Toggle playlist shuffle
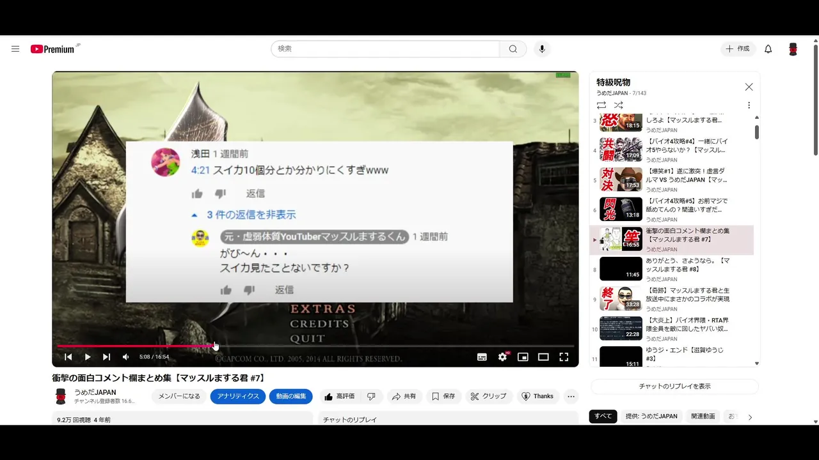Viewport: 819px width, 460px height. click(x=618, y=105)
